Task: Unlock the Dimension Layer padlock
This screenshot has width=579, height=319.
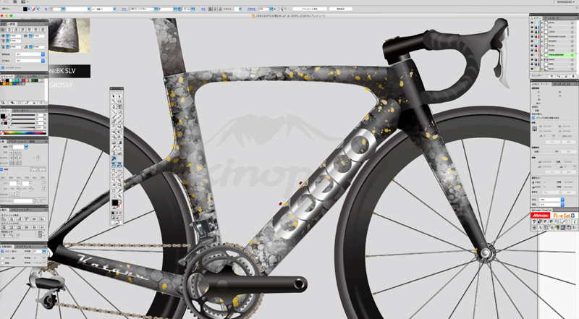Action: [x=536, y=37]
